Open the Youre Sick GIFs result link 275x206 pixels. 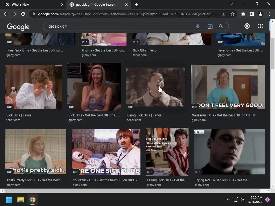pos(105,180)
